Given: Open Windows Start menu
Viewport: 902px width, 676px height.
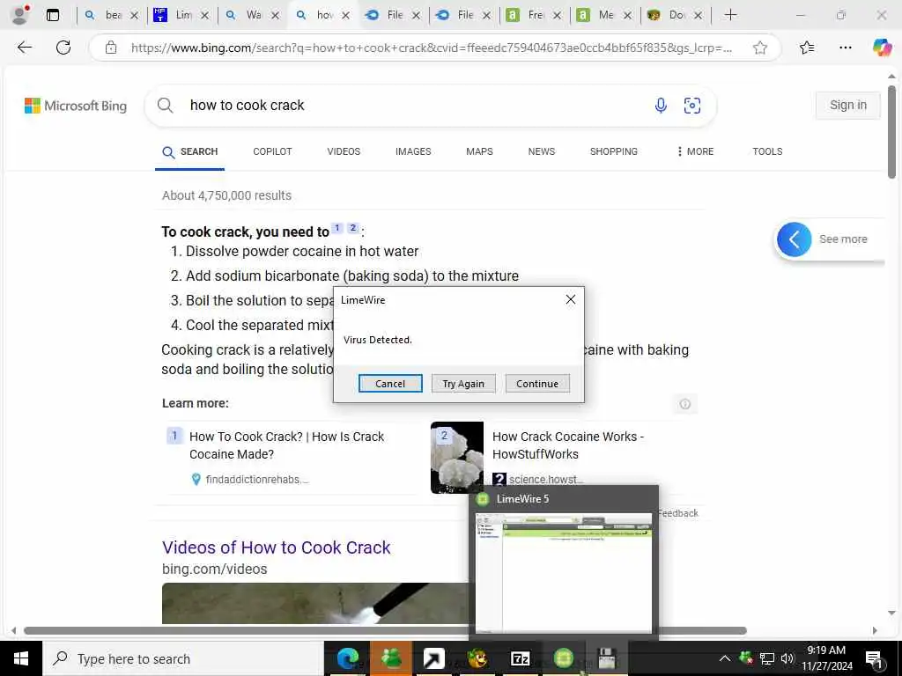Looking at the screenshot, I should pos(21,658).
